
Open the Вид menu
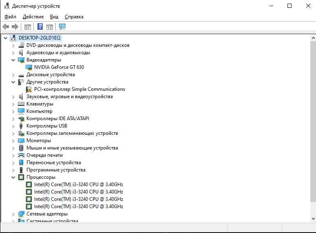tap(54, 17)
